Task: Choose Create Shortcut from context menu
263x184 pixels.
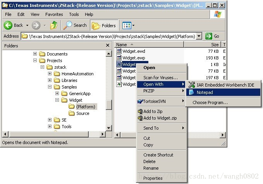Action: click(x=162, y=155)
